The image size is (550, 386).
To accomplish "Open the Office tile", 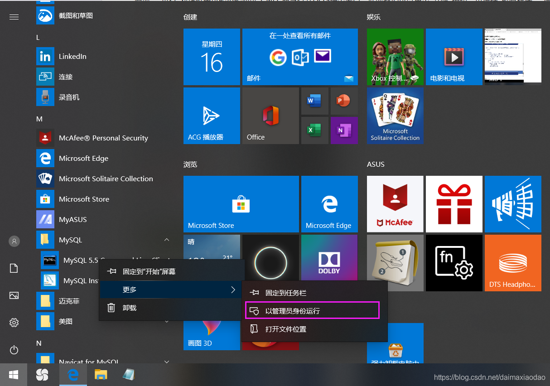I will tap(270, 116).
